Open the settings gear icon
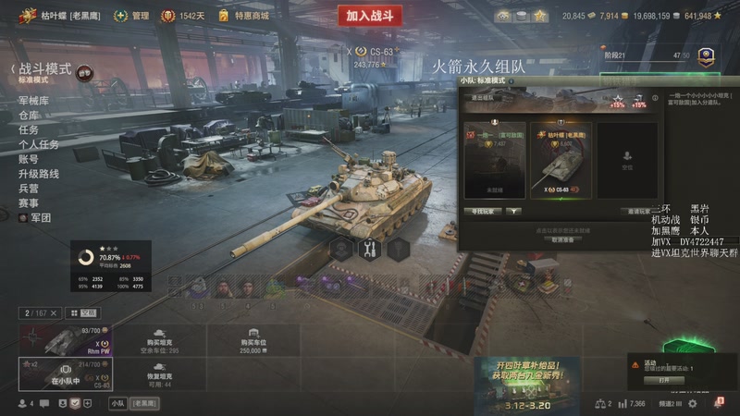This screenshot has width=740, height=416. tap(692, 404)
